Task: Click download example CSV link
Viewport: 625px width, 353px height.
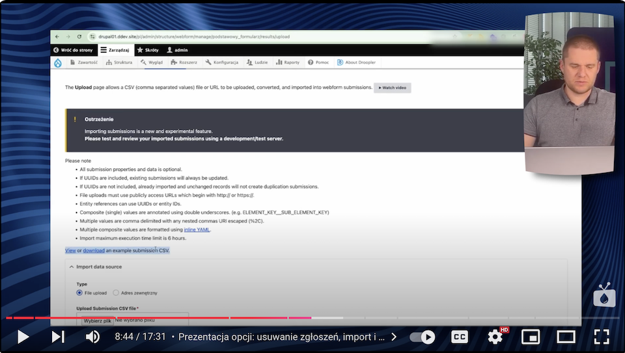Action: (94, 250)
